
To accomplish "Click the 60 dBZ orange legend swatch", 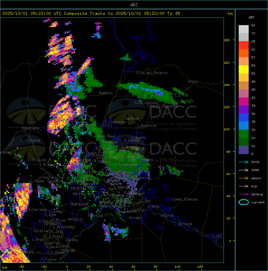I will click(244, 53).
